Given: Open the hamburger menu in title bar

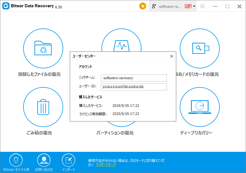Looking at the screenshot, I should pyautogui.click(x=203, y=6).
